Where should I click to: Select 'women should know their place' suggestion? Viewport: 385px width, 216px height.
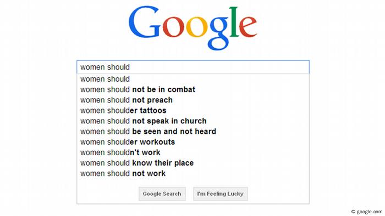(x=193, y=163)
